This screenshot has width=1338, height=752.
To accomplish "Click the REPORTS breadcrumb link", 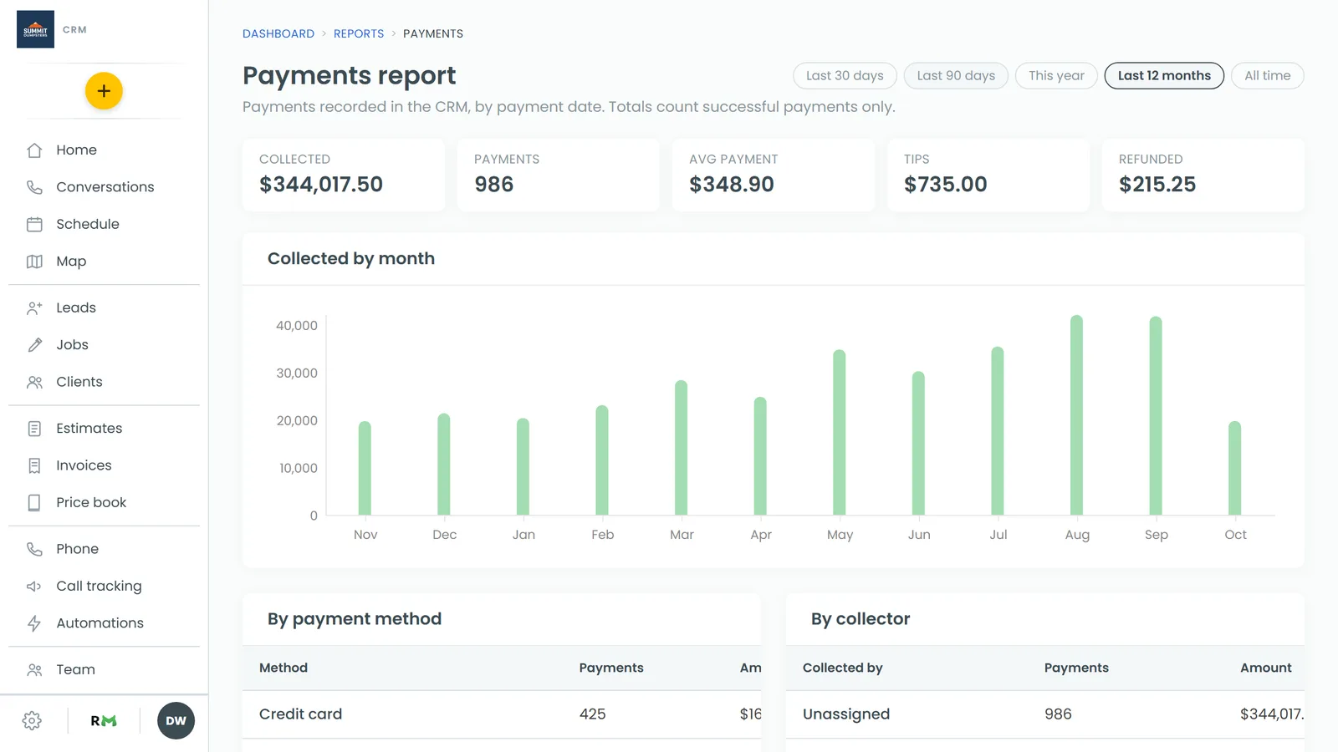I will click(x=359, y=34).
